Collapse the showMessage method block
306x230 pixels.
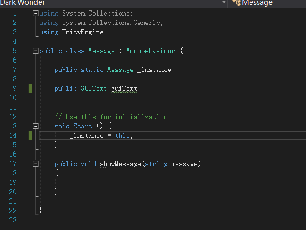point(36,164)
